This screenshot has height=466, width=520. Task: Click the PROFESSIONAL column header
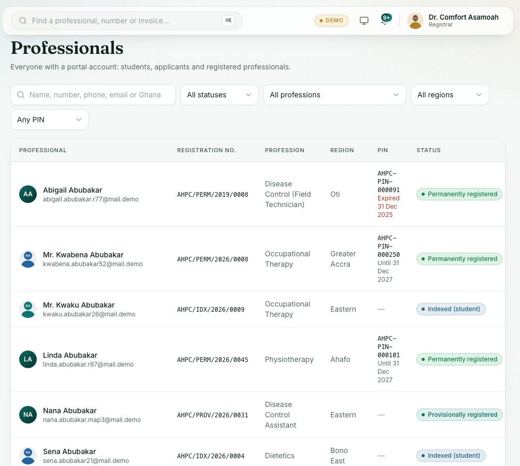(x=43, y=150)
